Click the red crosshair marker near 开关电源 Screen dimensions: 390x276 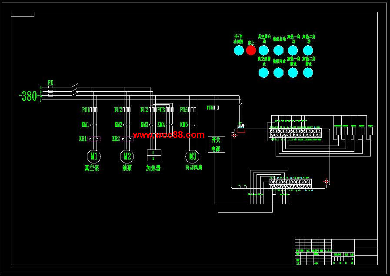(x=234, y=136)
